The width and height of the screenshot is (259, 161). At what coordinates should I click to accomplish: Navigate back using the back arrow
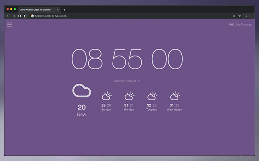tap(8, 16)
